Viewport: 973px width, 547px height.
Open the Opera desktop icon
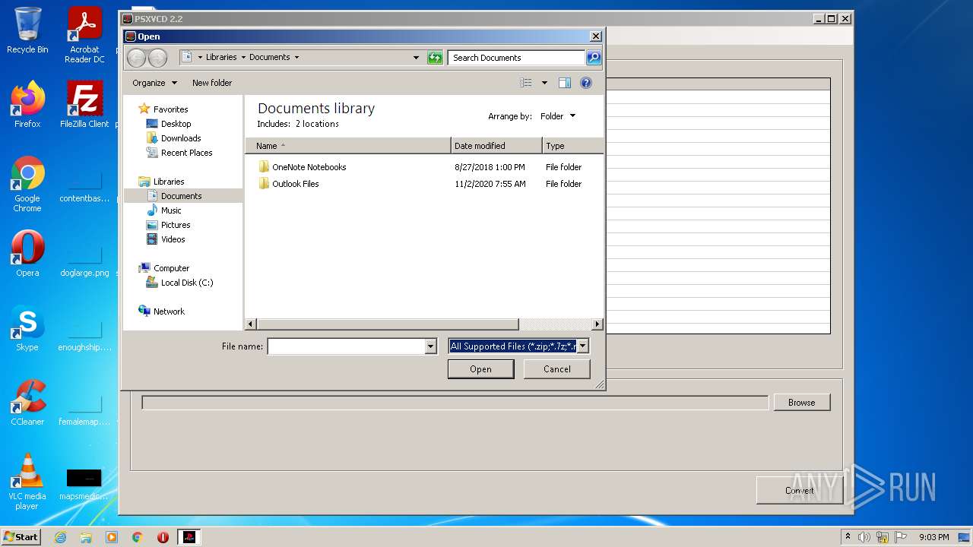click(x=27, y=254)
